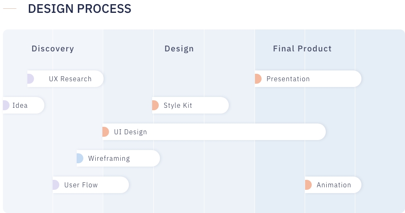Click the orange marker on Style Kit bar
The image size is (405, 213).
[x=155, y=105]
